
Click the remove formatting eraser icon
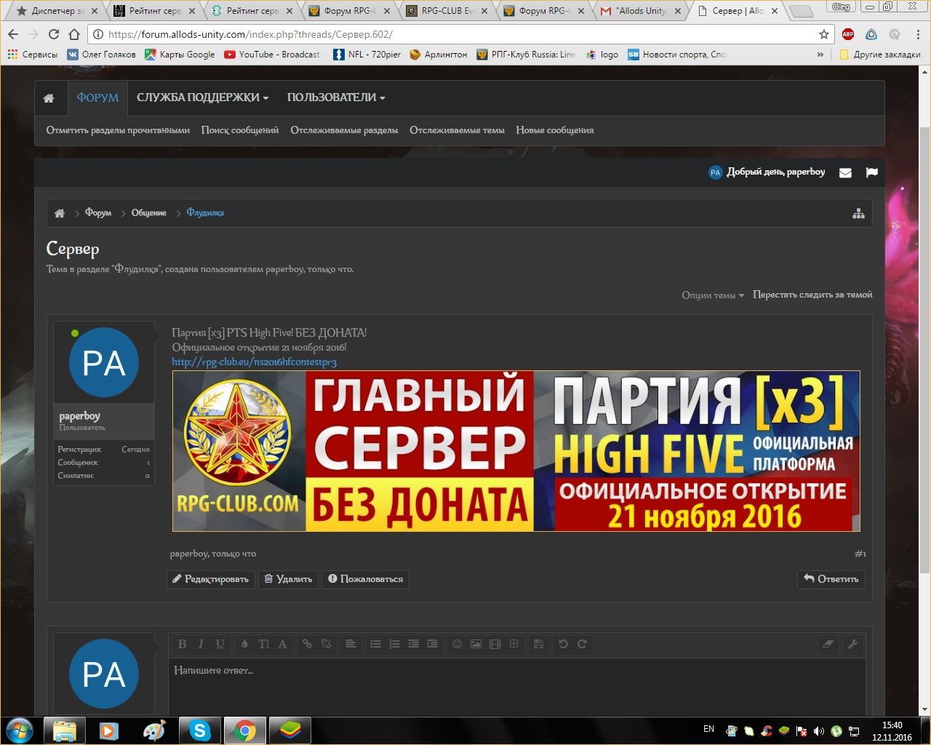tap(828, 644)
